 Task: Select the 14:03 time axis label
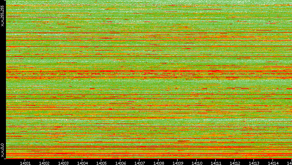coord(63,163)
